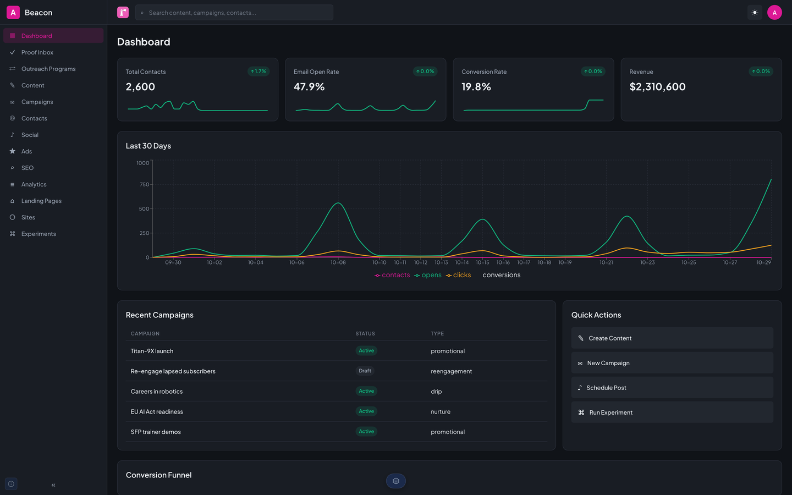This screenshot has height=495, width=792.
Task: Toggle the conversions series in chart legend
Action: pyautogui.click(x=498, y=275)
